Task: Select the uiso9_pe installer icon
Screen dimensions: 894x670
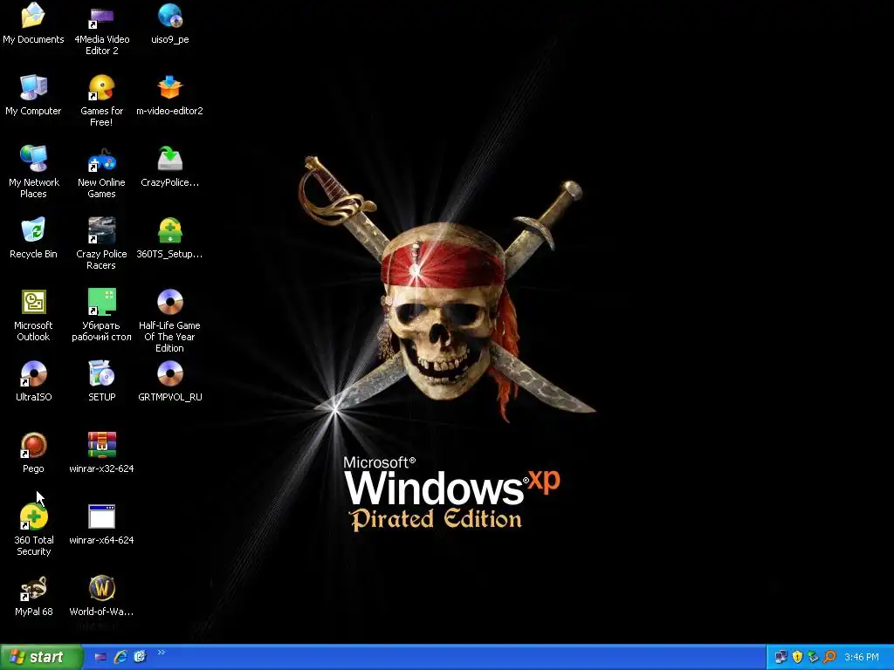Action: 170,16
